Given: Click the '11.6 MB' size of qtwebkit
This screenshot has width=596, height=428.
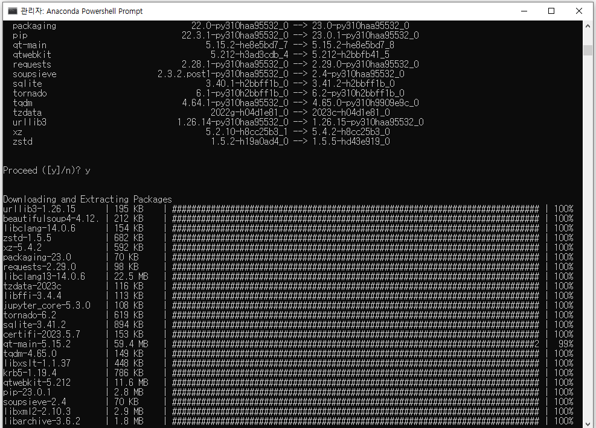Looking at the screenshot, I should [x=131, y=383].
